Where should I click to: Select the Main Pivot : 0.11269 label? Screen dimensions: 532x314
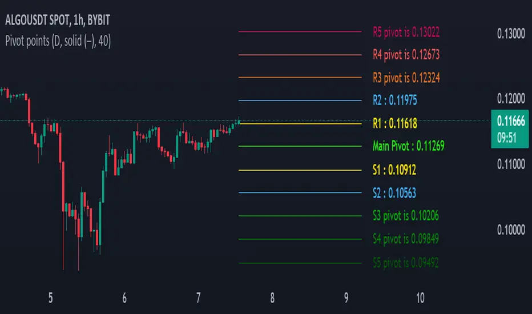coord(406,147)
